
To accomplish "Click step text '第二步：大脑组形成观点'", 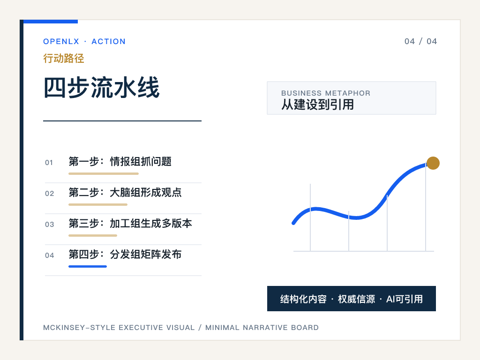I will pos(125,192).
